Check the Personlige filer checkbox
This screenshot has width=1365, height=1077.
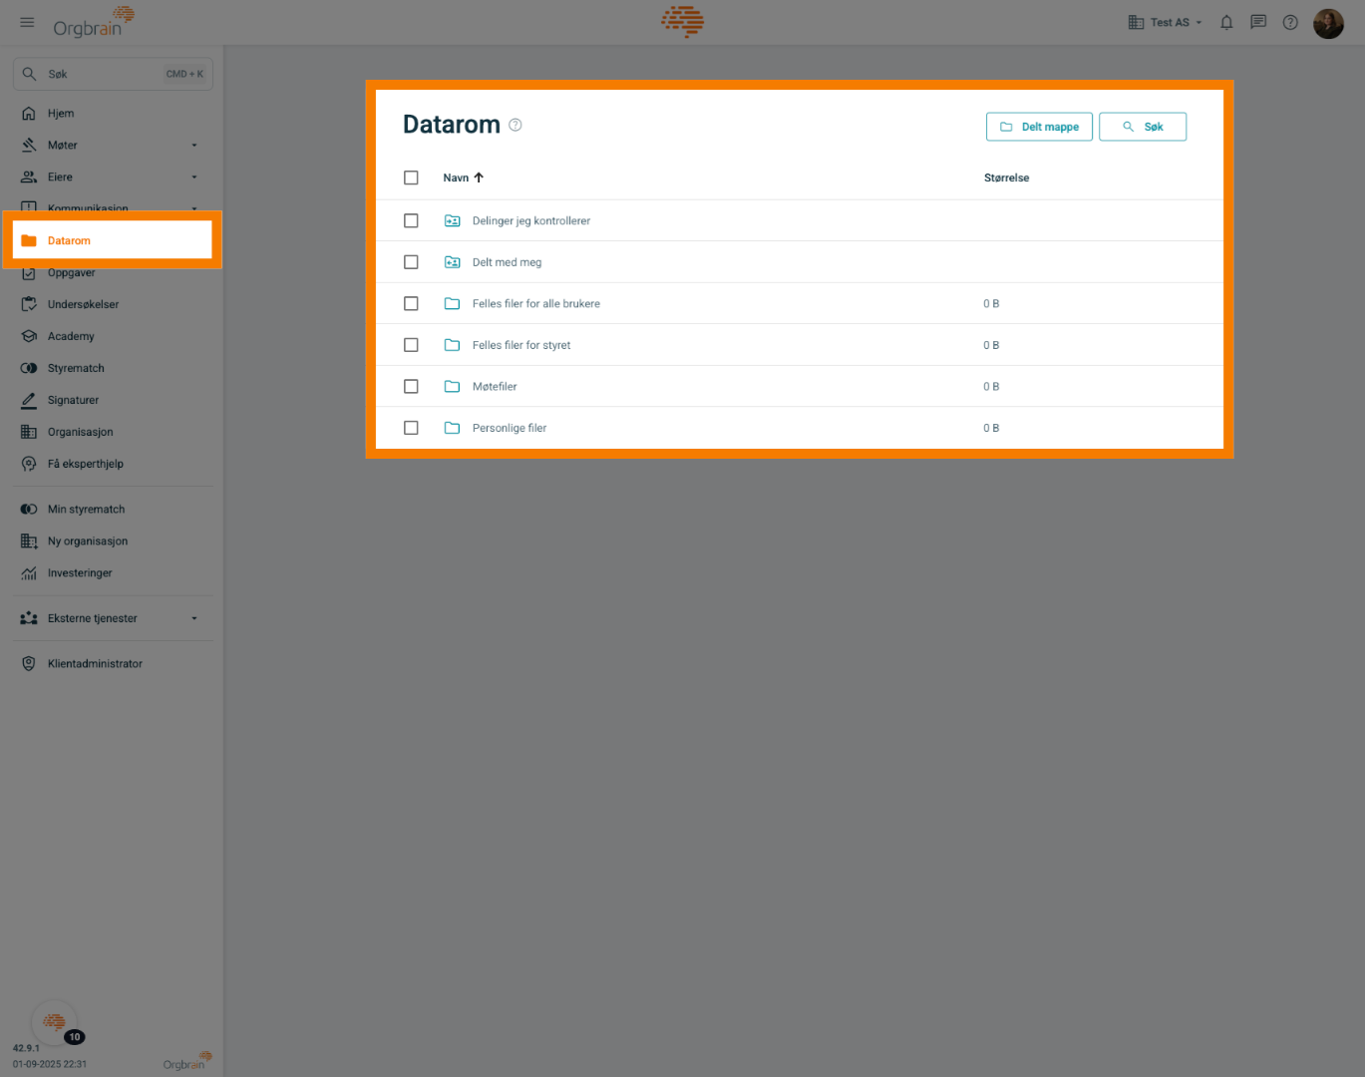tap(411, 428)
